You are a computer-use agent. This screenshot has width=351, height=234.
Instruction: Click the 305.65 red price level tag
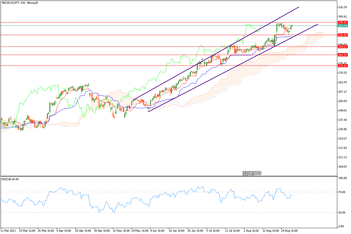[x=343, y=22]
